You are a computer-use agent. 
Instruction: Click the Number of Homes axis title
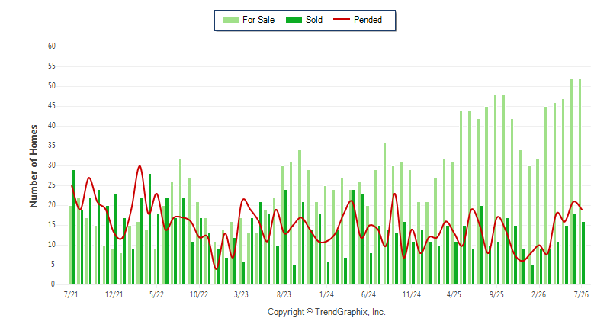pyautogui.click(x=34, y=166)
